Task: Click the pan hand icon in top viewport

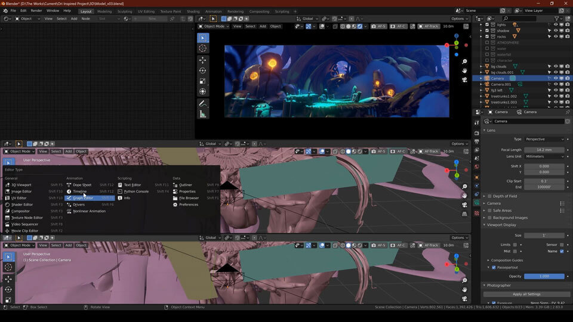Action: [x=464, y=70]
